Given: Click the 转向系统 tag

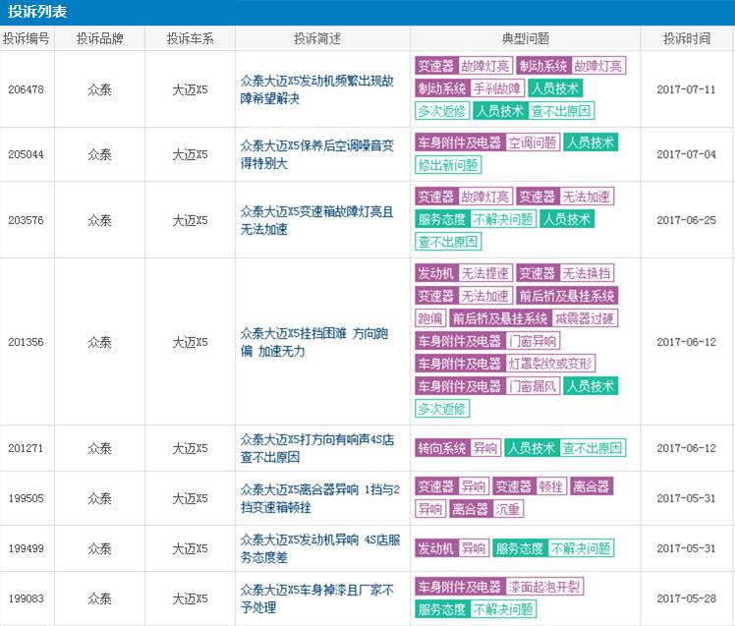Looking at the screenshot, I should 442,448.
